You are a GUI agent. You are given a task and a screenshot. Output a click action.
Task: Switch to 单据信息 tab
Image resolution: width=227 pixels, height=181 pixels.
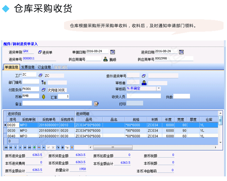coord(11,67)
